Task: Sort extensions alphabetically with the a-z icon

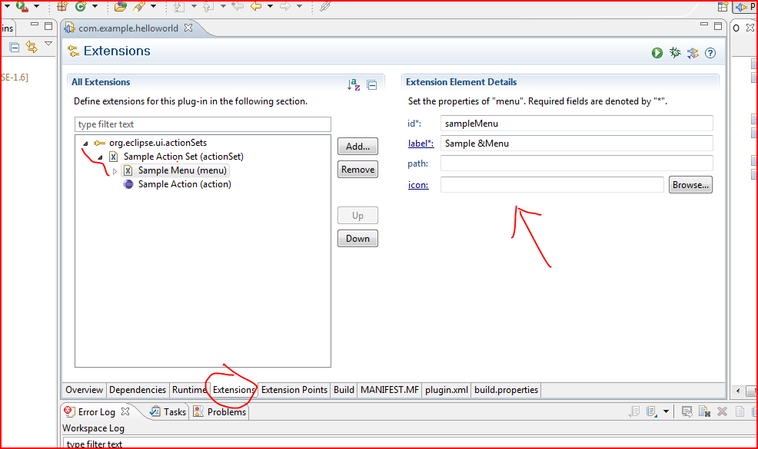Action: 353,85
